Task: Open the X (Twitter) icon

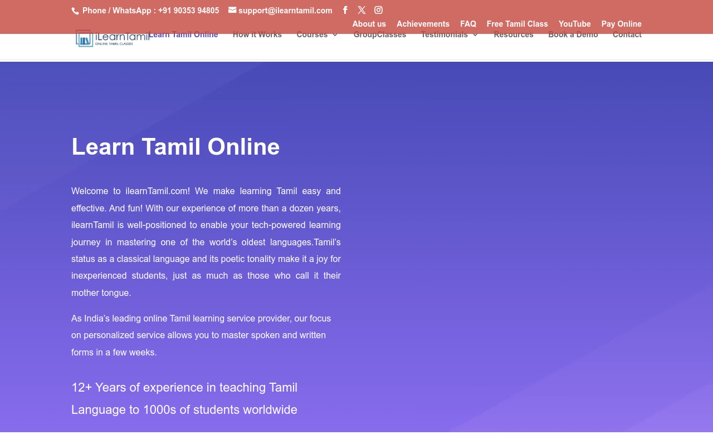Action: click(x=362, y=10)
